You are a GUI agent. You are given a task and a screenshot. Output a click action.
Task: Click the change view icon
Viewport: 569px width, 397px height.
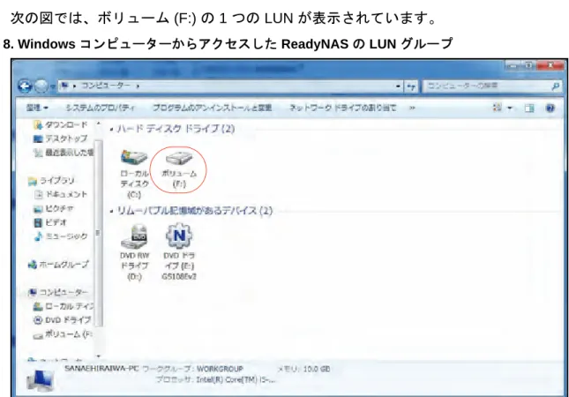(x=498, y=108)
